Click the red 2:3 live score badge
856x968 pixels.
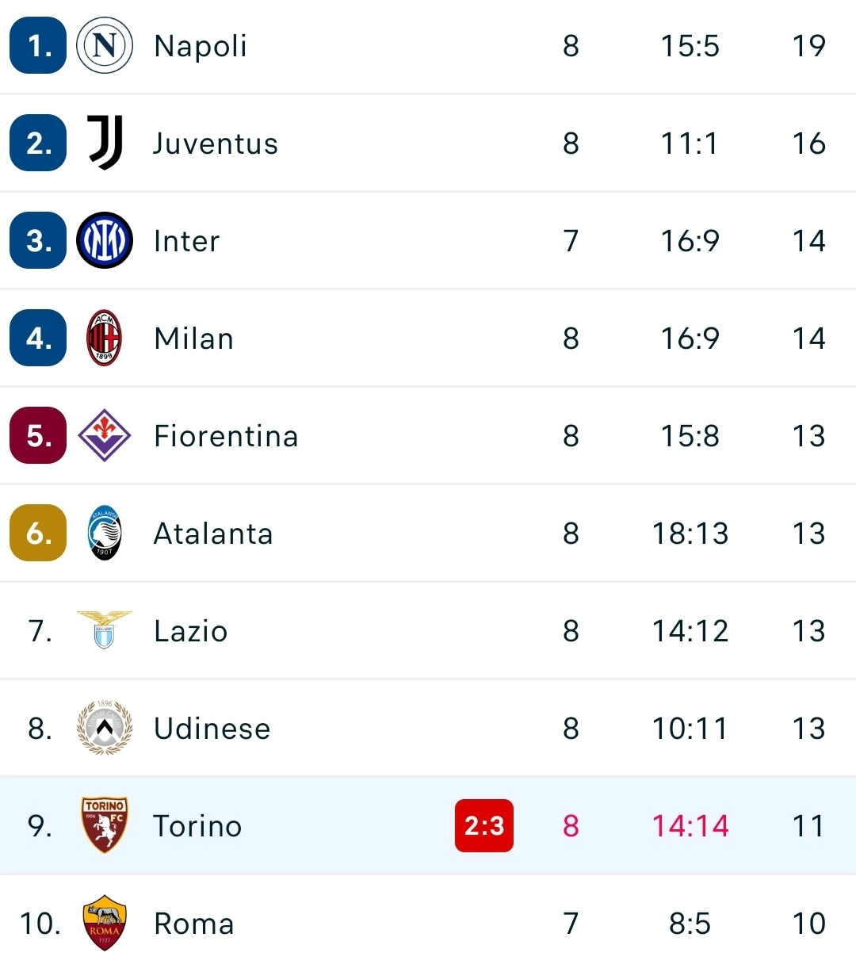tap(484, 825)
